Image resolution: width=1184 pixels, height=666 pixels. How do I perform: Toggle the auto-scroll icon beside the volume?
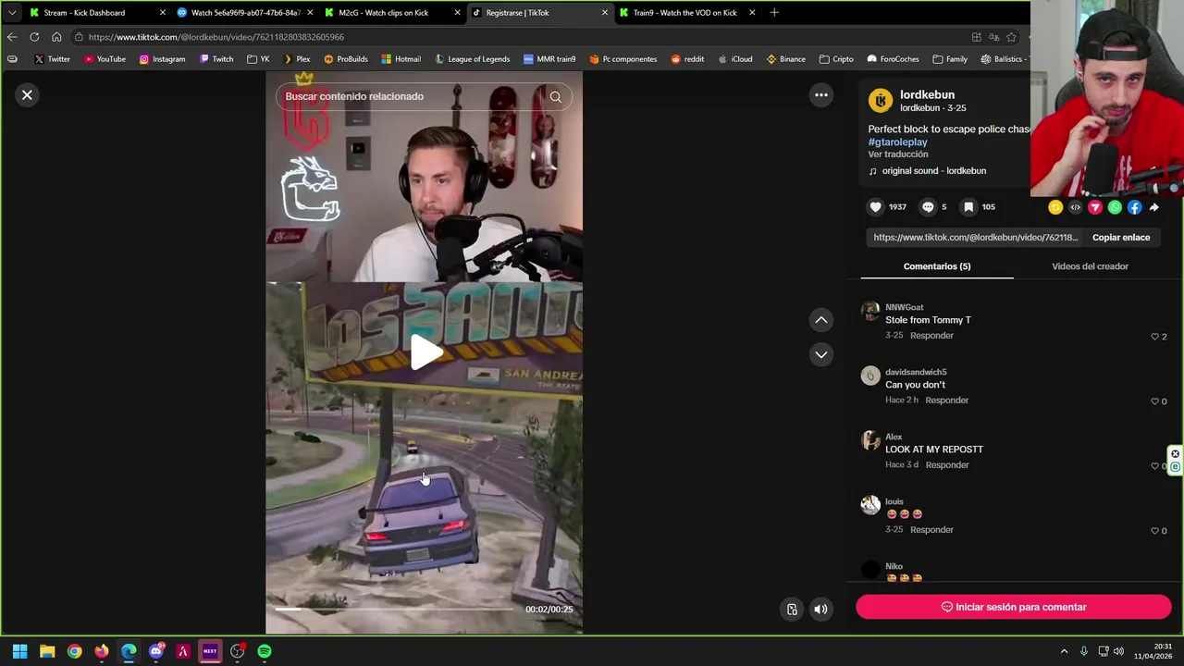point(792,609)
